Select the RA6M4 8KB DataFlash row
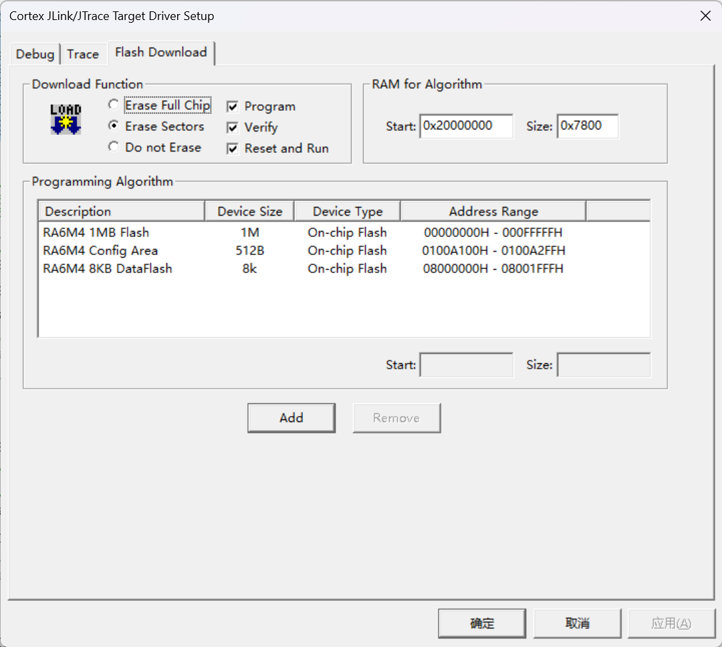 pos(344,268)
